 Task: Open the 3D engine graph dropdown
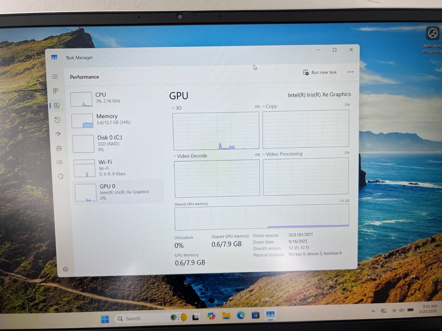point(177,108)
